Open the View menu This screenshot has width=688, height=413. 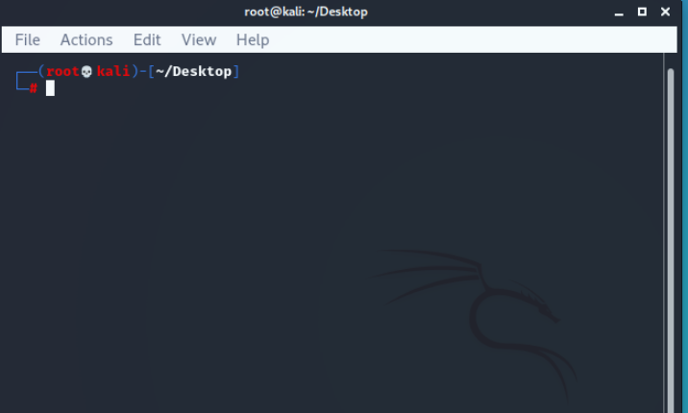click(199, 40)
